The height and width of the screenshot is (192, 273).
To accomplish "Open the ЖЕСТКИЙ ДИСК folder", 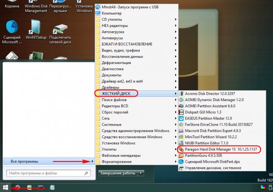I will click(x=136, y=94).
